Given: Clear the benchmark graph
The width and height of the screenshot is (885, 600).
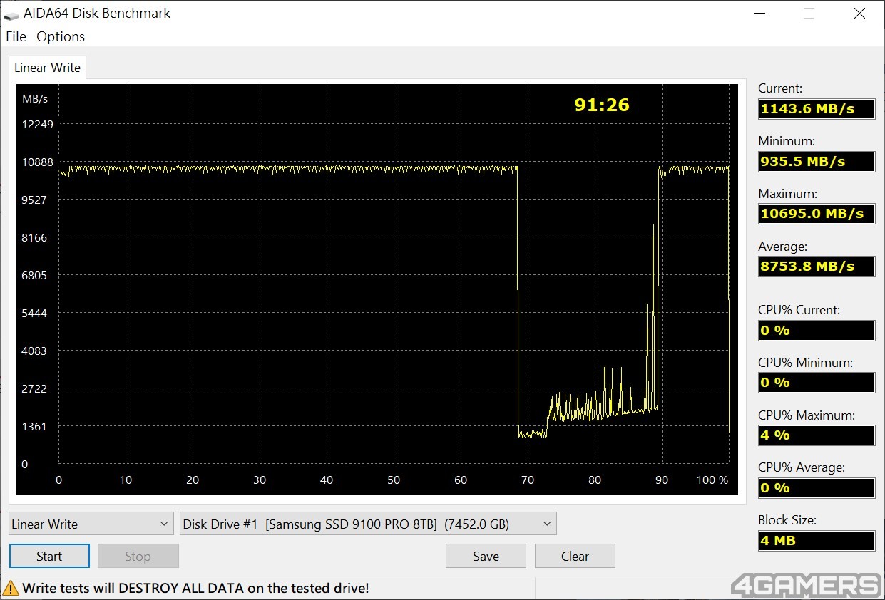Looking at the screenshot, I should pos(575,556).
